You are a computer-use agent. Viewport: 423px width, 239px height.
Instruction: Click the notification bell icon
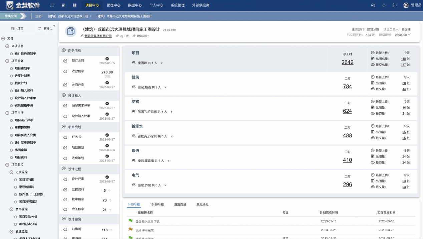pos(384,5)
